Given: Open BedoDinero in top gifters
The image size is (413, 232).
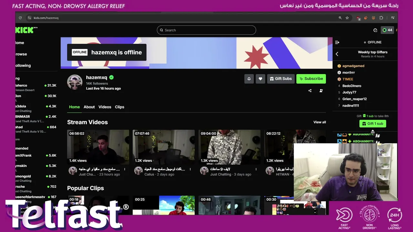Looking at the screenshot, I should pos(352,86).
